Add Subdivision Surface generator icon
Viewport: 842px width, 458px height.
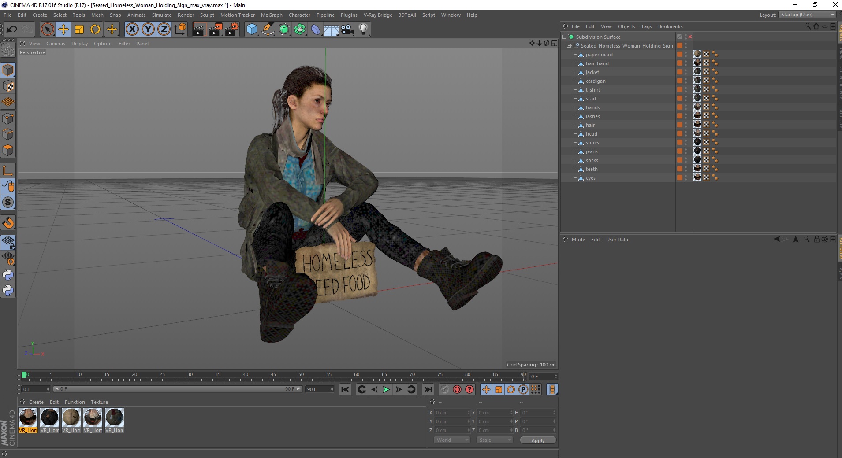(x=284, y=30)
